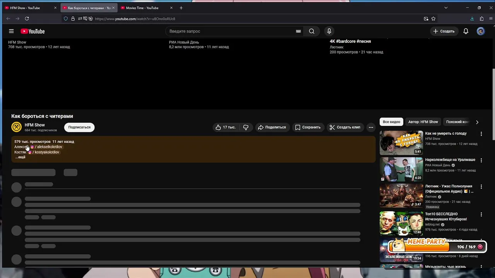
Task: Open 'Лютник - Ужас Полнолуния' thumbnail
Action: [401, 196]
